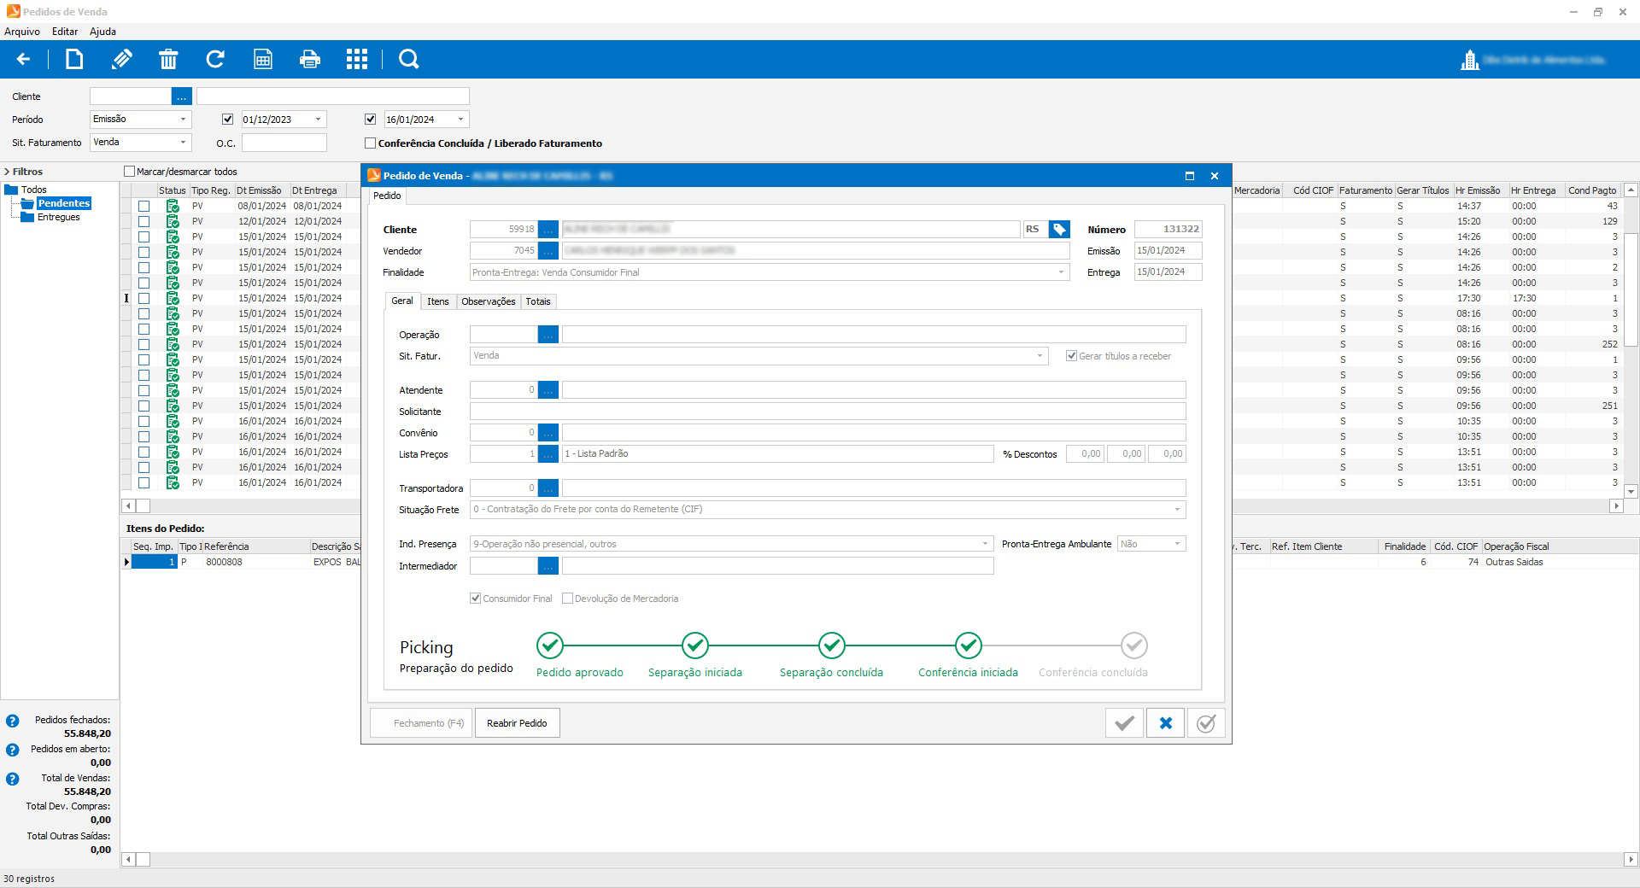Click the back arrow toolbar icon
Viewport: 1640px width, 888px height.
[23, 59]
